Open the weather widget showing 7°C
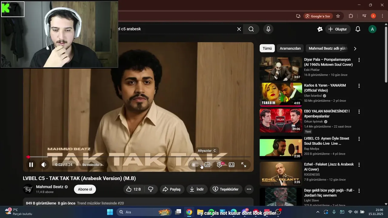The width and height of the screenshot is (388, 218). click(19, 212)
